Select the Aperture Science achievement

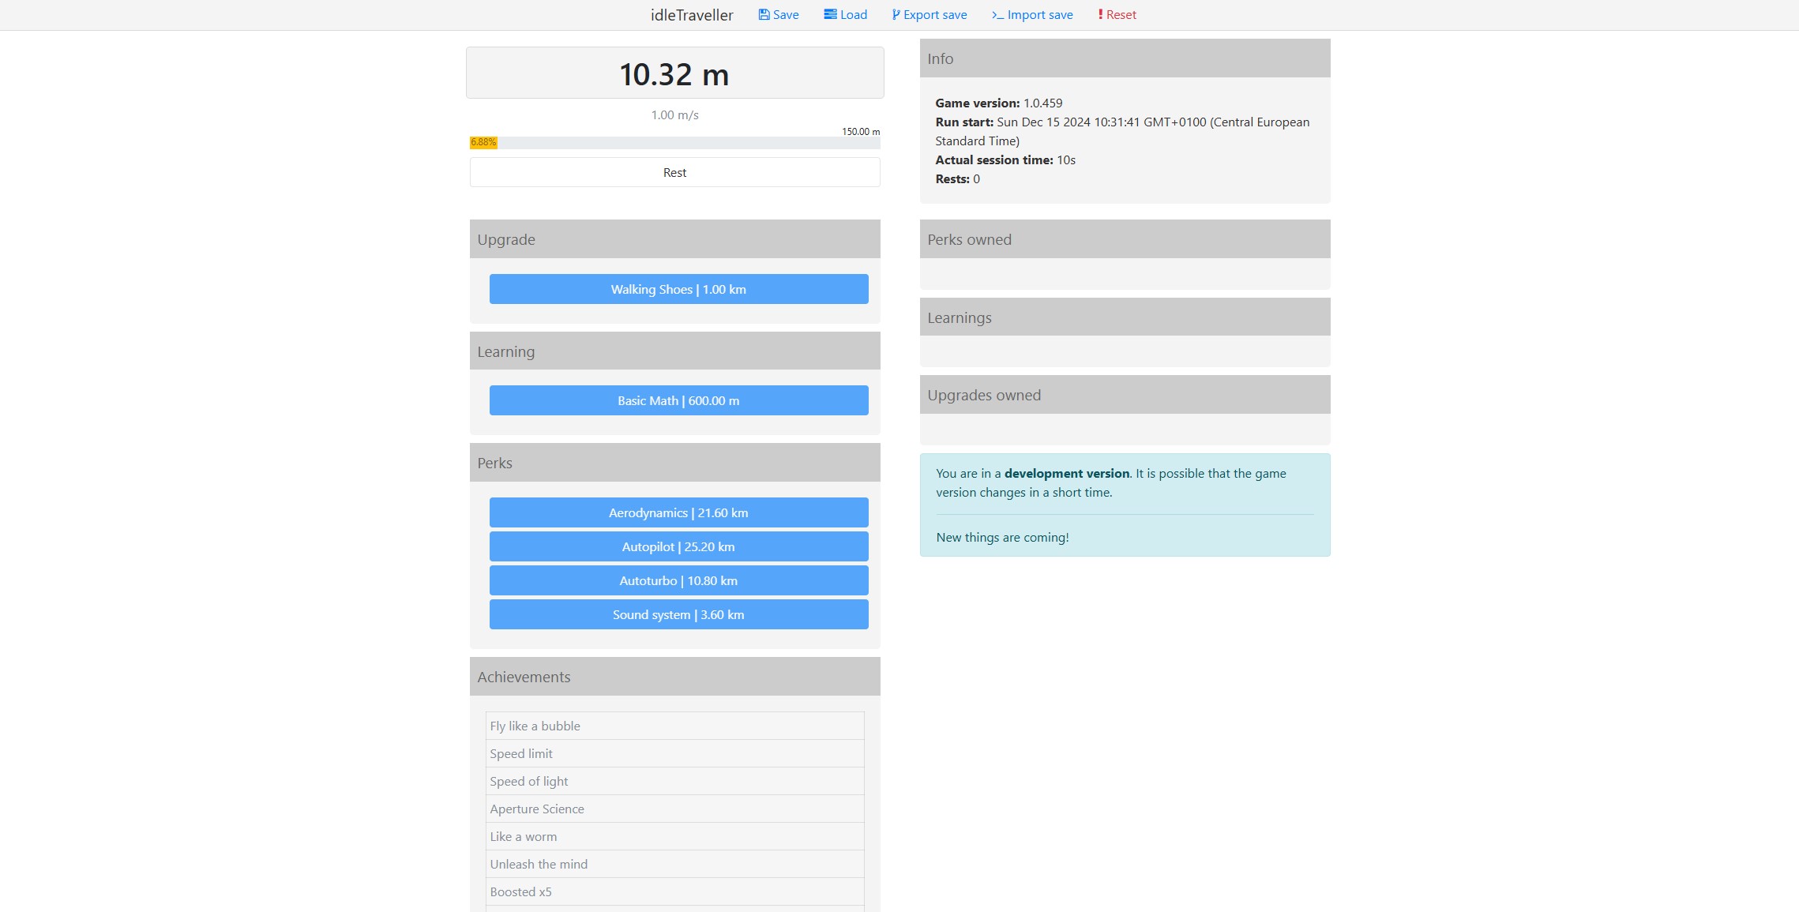pyautogui.click(x=675, y=809)
